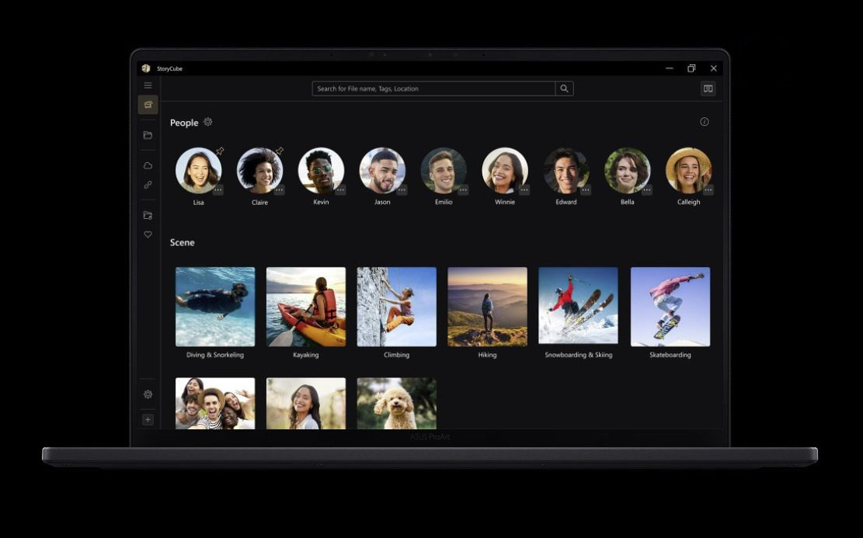Open the panel icon beside search bar

708,89
